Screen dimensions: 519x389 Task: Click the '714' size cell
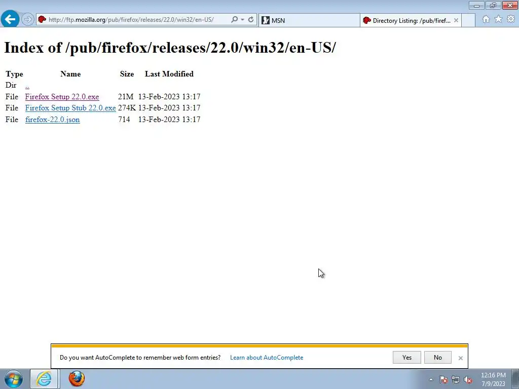pos(124,120)
